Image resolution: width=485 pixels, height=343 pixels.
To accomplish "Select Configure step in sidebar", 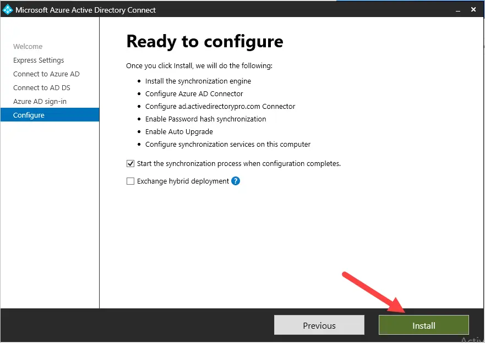I will point(50,115).
